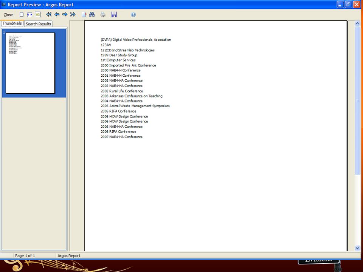363x272 pixels.
Task: Click "2004 NAE4-HA Conference" line
Action: 121,101
